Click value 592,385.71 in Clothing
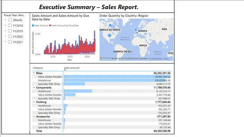 (164, 109)
